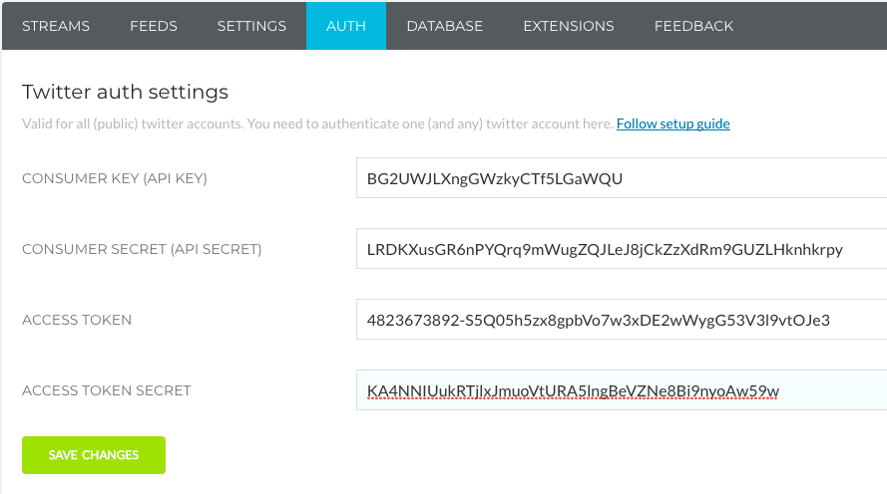
Task: Click the Save Changes button
Action: pyautogui.click(x=94, y=455)
